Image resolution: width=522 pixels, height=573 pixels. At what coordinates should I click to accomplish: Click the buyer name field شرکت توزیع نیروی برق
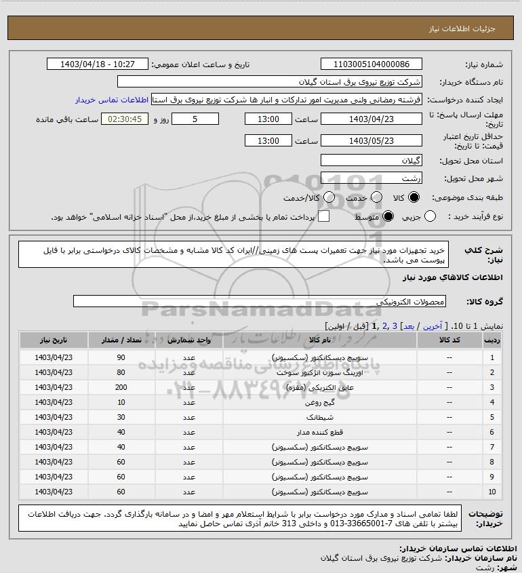point(270,81)
